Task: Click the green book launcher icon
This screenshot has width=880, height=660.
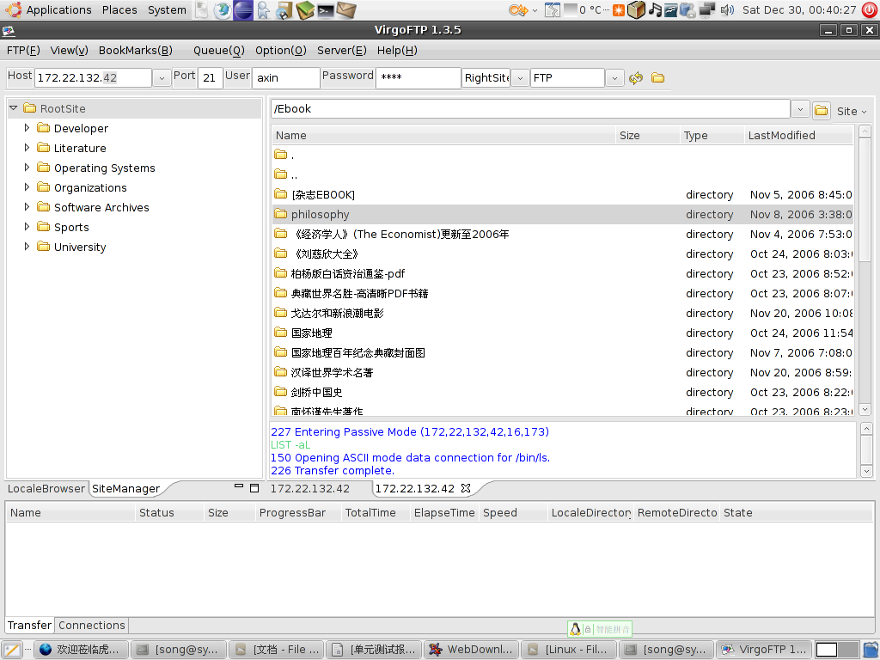Action: [x=305, y=10]
